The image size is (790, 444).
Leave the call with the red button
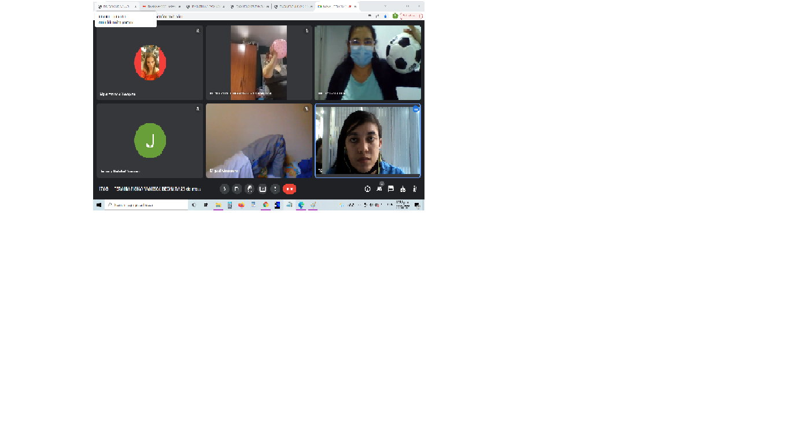[x=290, y=189]
